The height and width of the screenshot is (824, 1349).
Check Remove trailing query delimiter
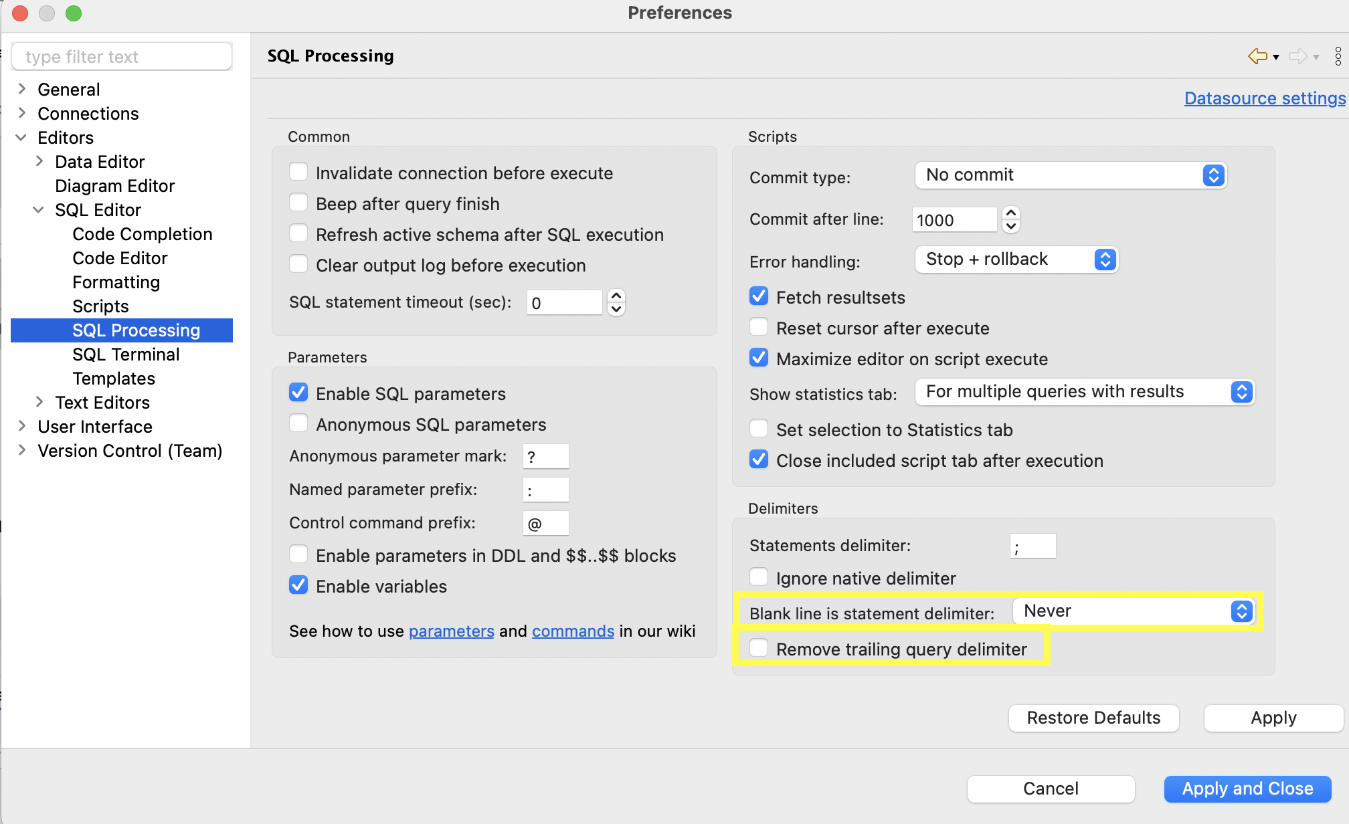click(x=759, y=648)
